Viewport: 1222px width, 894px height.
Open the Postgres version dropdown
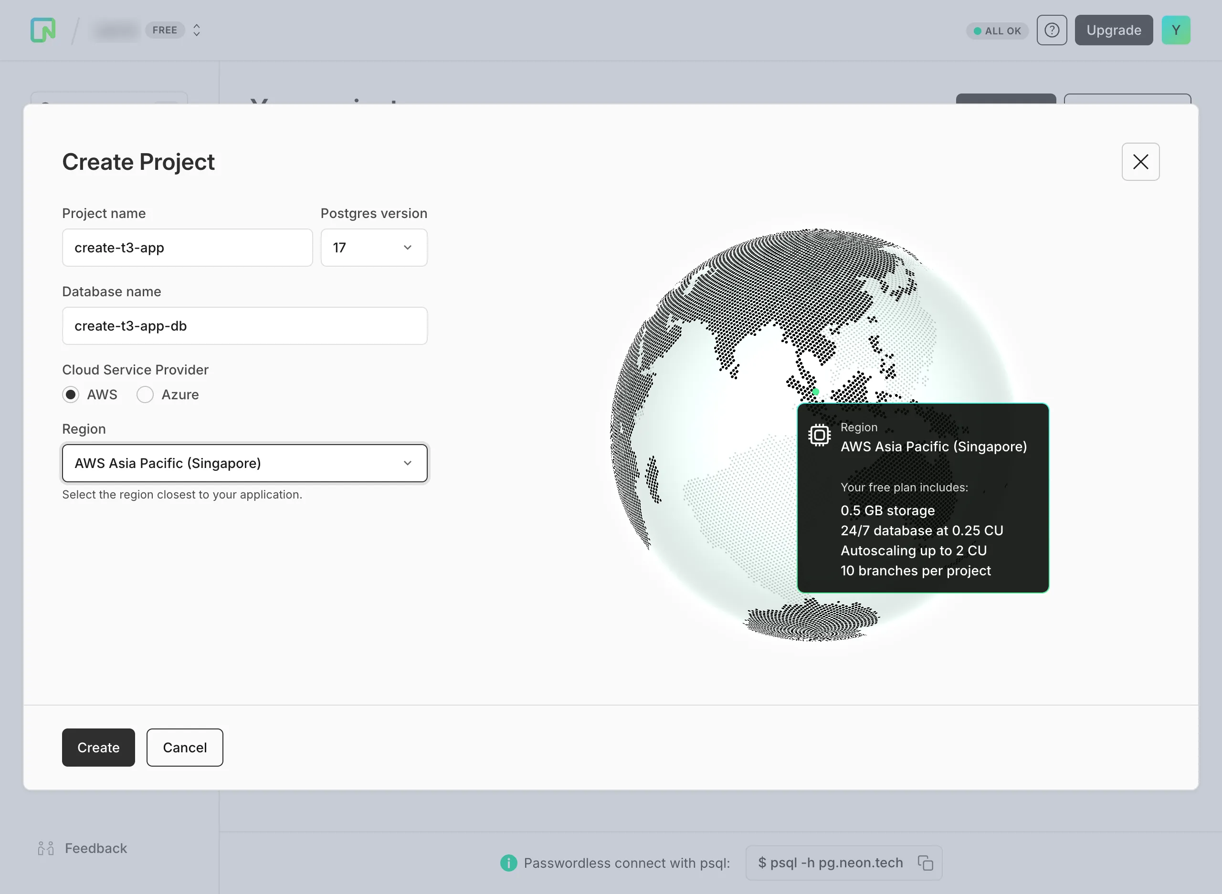pos(374,247)
